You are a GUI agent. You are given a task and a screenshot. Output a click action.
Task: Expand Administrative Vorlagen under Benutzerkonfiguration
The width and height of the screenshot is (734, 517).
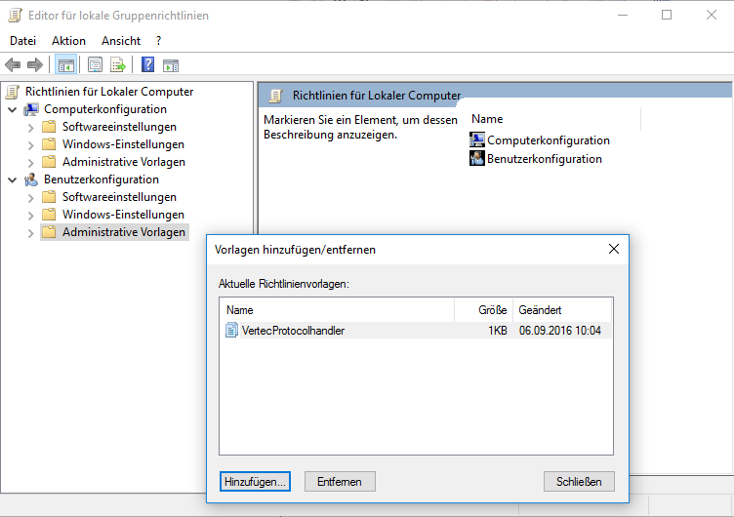30,232
